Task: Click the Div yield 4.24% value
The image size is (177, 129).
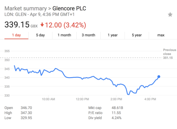Action: [117, 118]
